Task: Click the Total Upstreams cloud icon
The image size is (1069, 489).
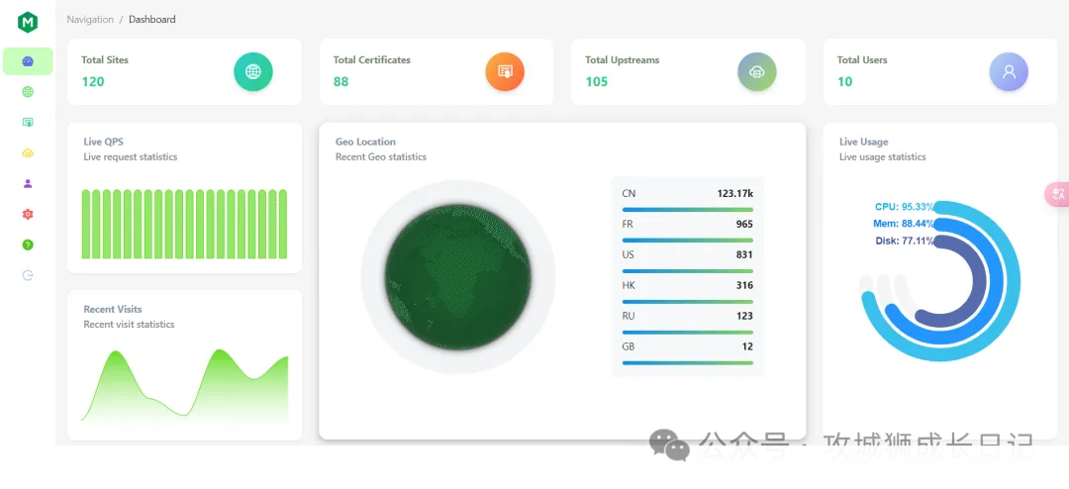Action: point(757,72)
